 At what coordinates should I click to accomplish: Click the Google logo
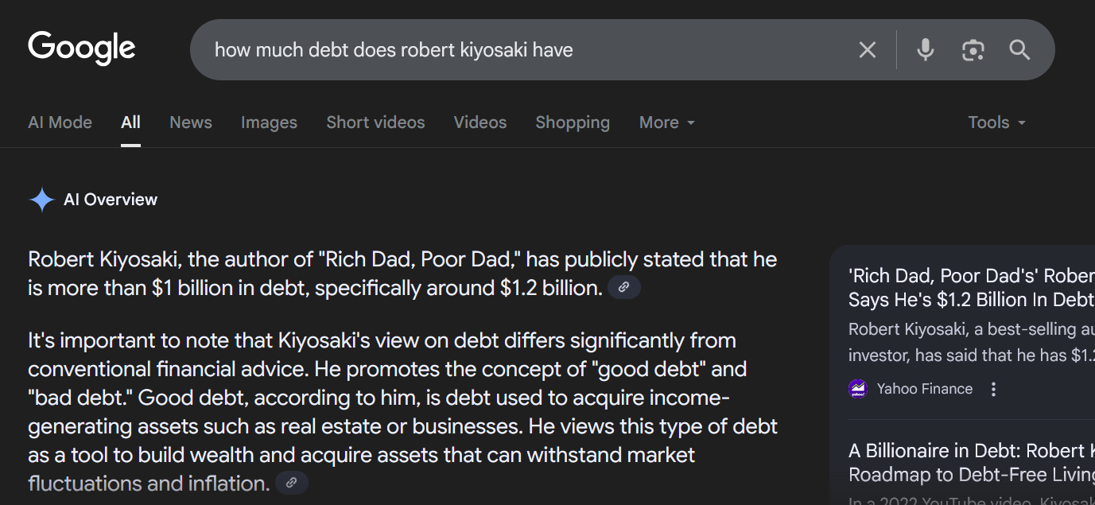pos(82,49)
